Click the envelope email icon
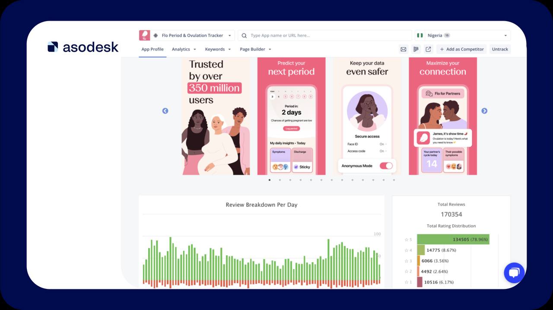 click(x=404, y=49)
